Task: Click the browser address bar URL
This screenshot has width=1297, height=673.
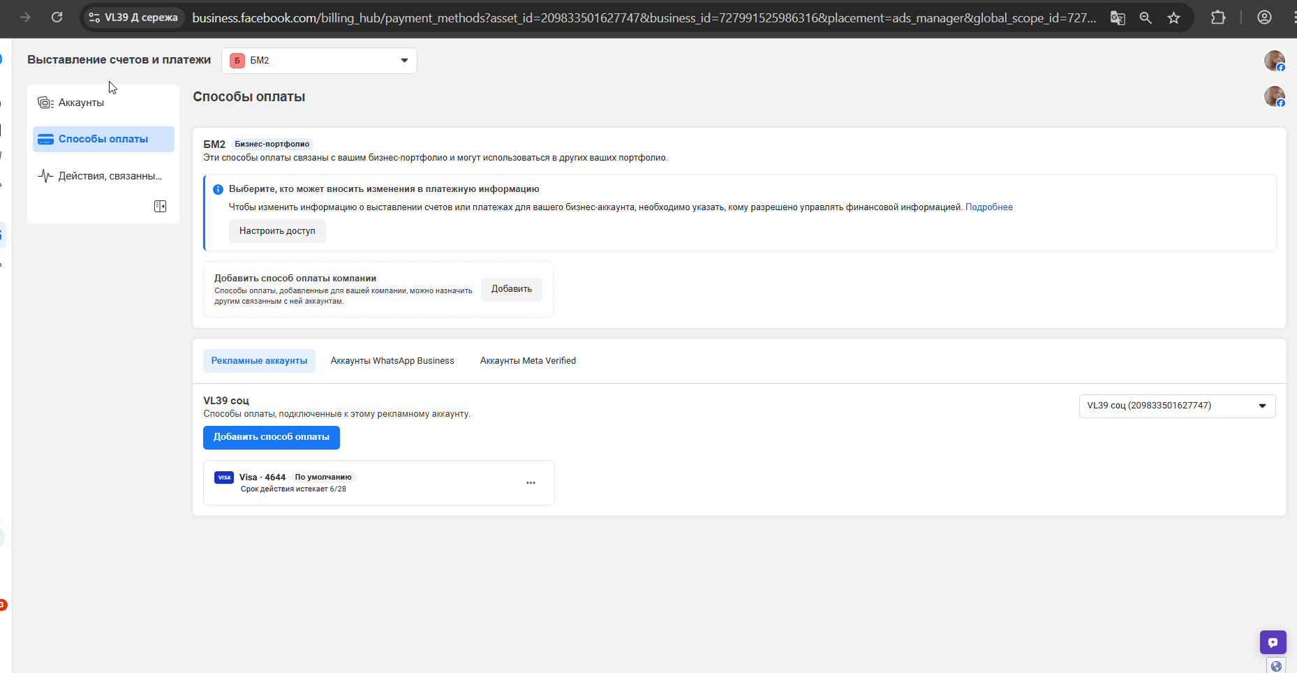Action: pos(644,17)
